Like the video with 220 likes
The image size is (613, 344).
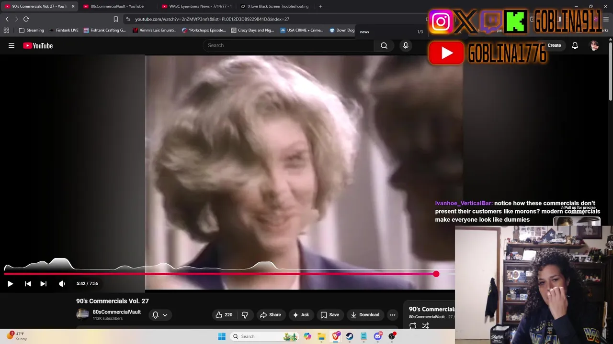point(224,315)
